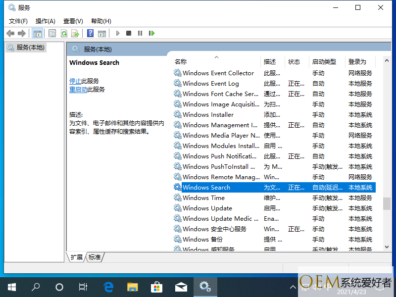
Task: Open the 操作(A) menu
Action: [45, 21]
